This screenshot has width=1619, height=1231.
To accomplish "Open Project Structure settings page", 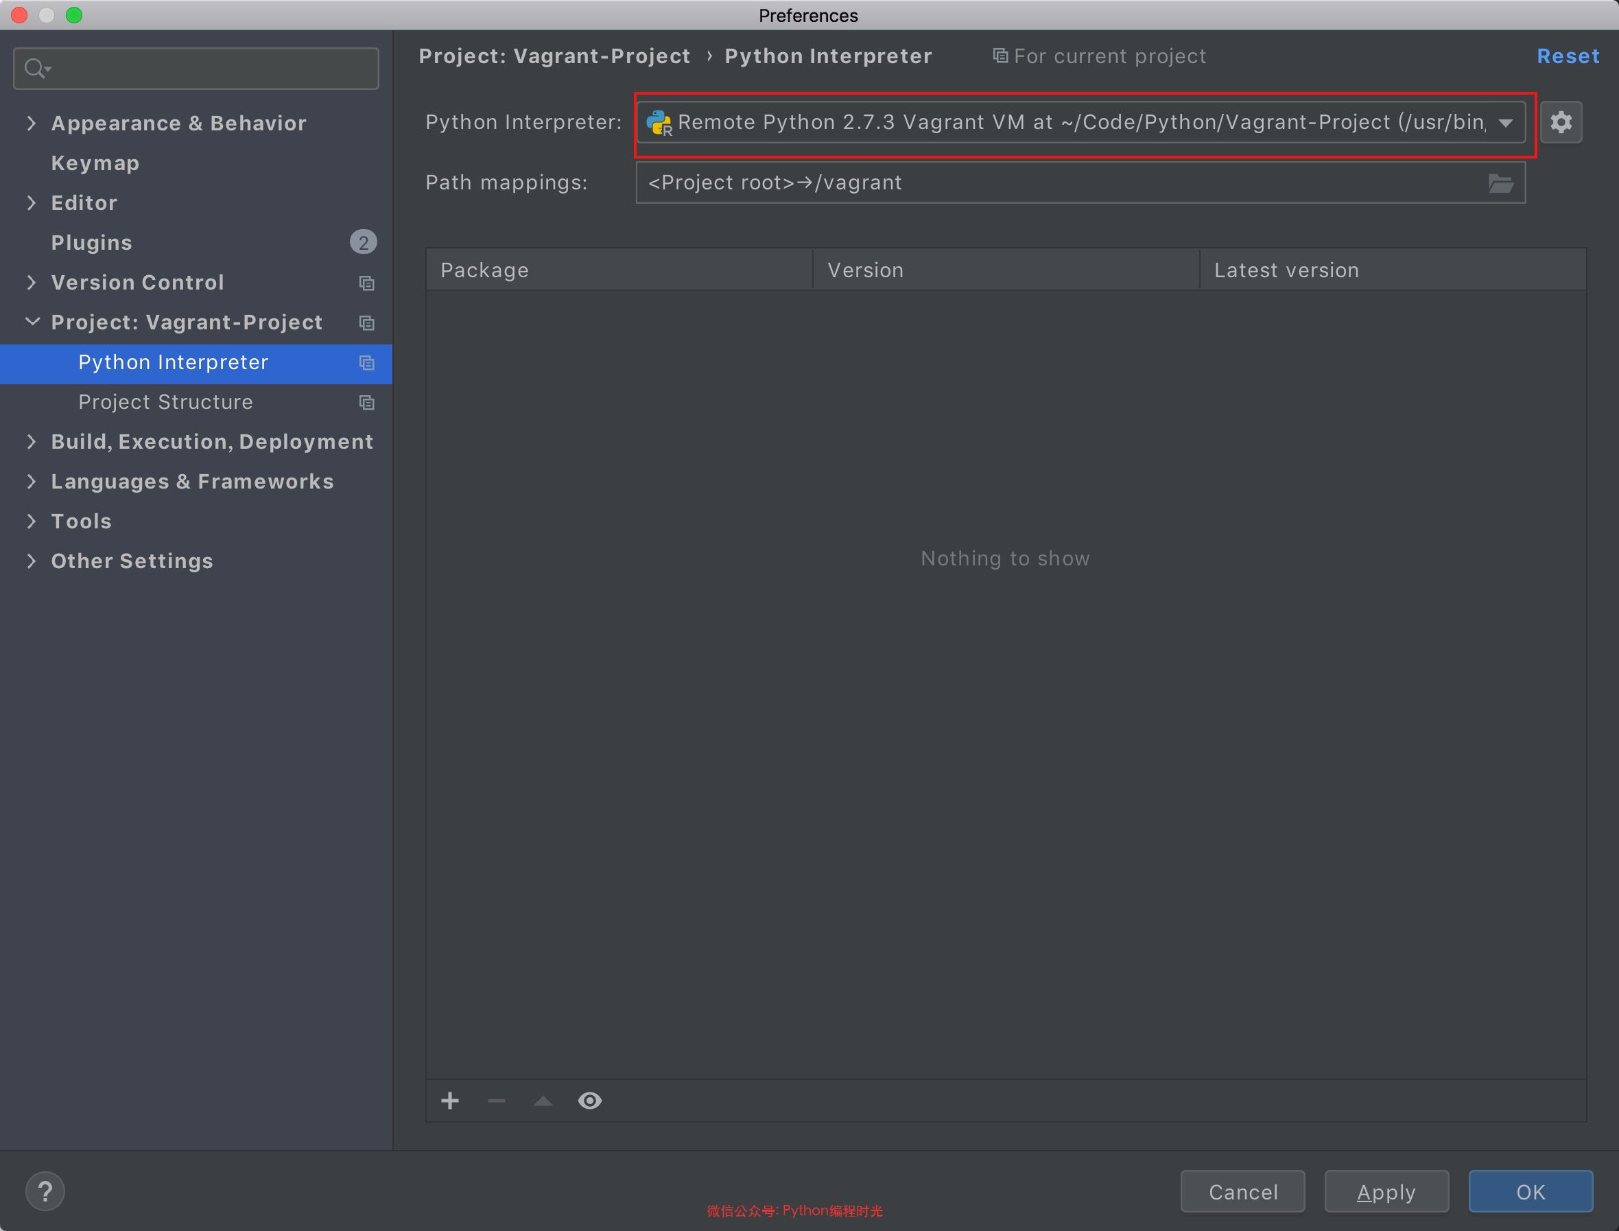I will [x=165, y=402].
